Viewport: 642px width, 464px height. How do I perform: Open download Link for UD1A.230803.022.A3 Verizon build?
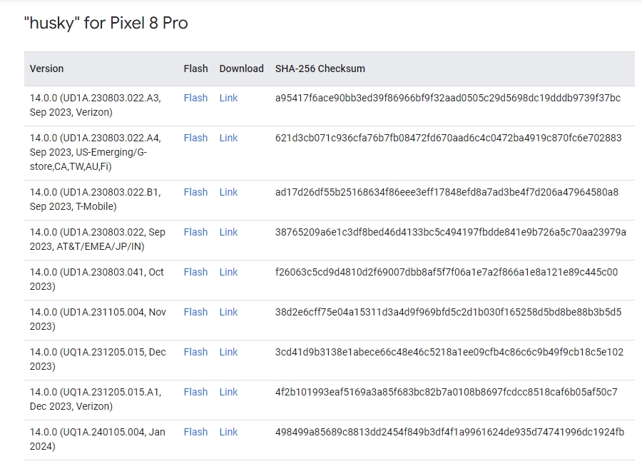click(228, 98)
